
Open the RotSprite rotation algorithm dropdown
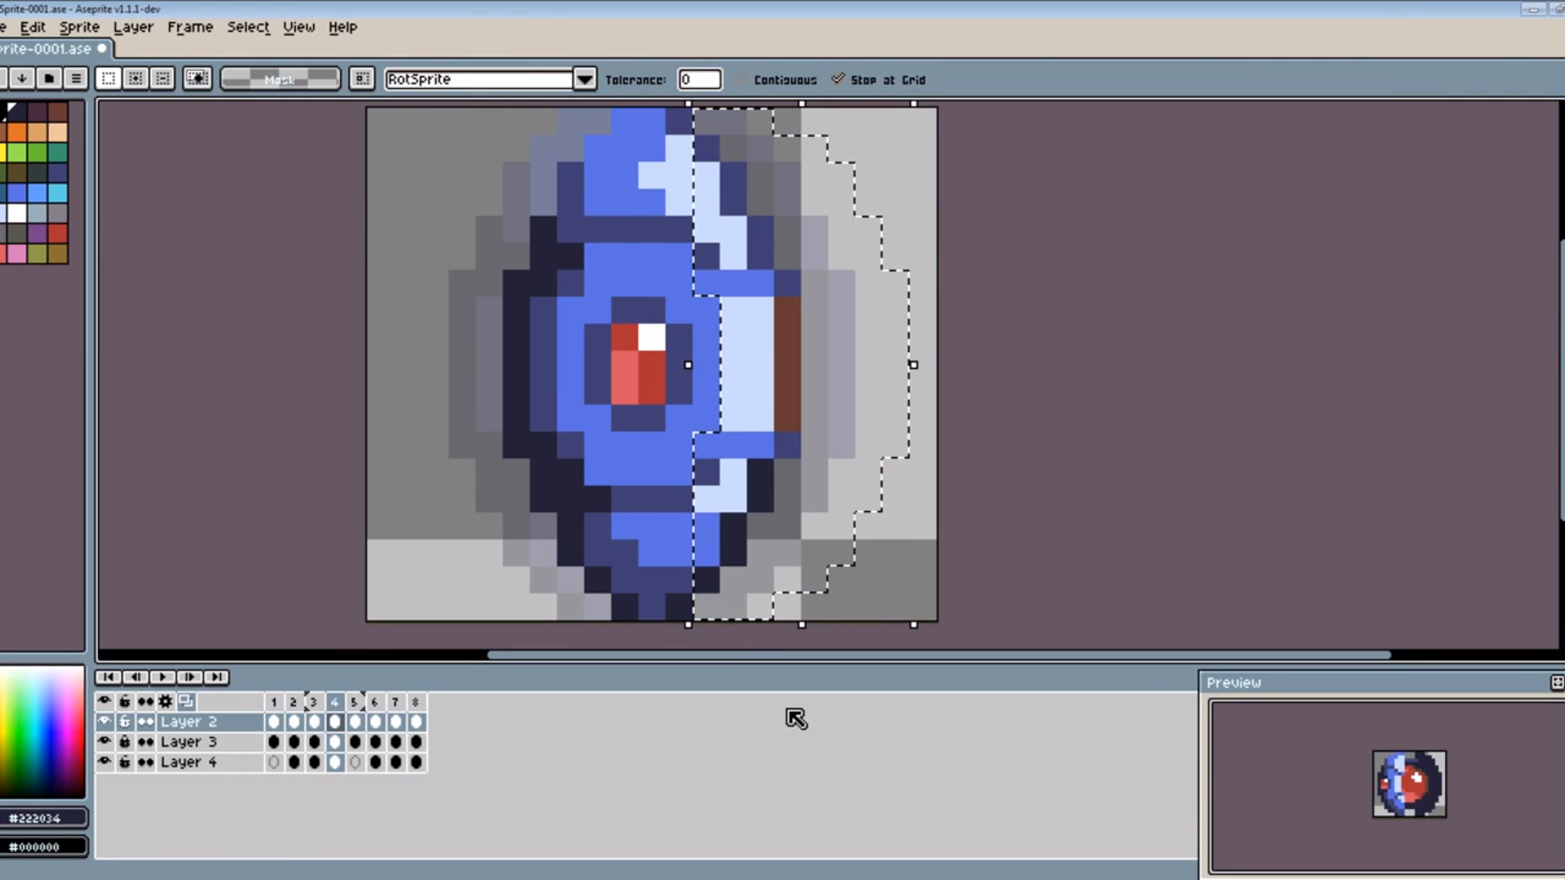coord(584,79)
